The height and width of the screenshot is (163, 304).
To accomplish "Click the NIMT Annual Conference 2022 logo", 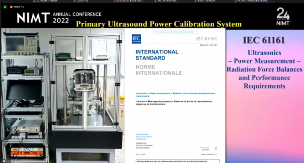I will [x=59, y=17].
